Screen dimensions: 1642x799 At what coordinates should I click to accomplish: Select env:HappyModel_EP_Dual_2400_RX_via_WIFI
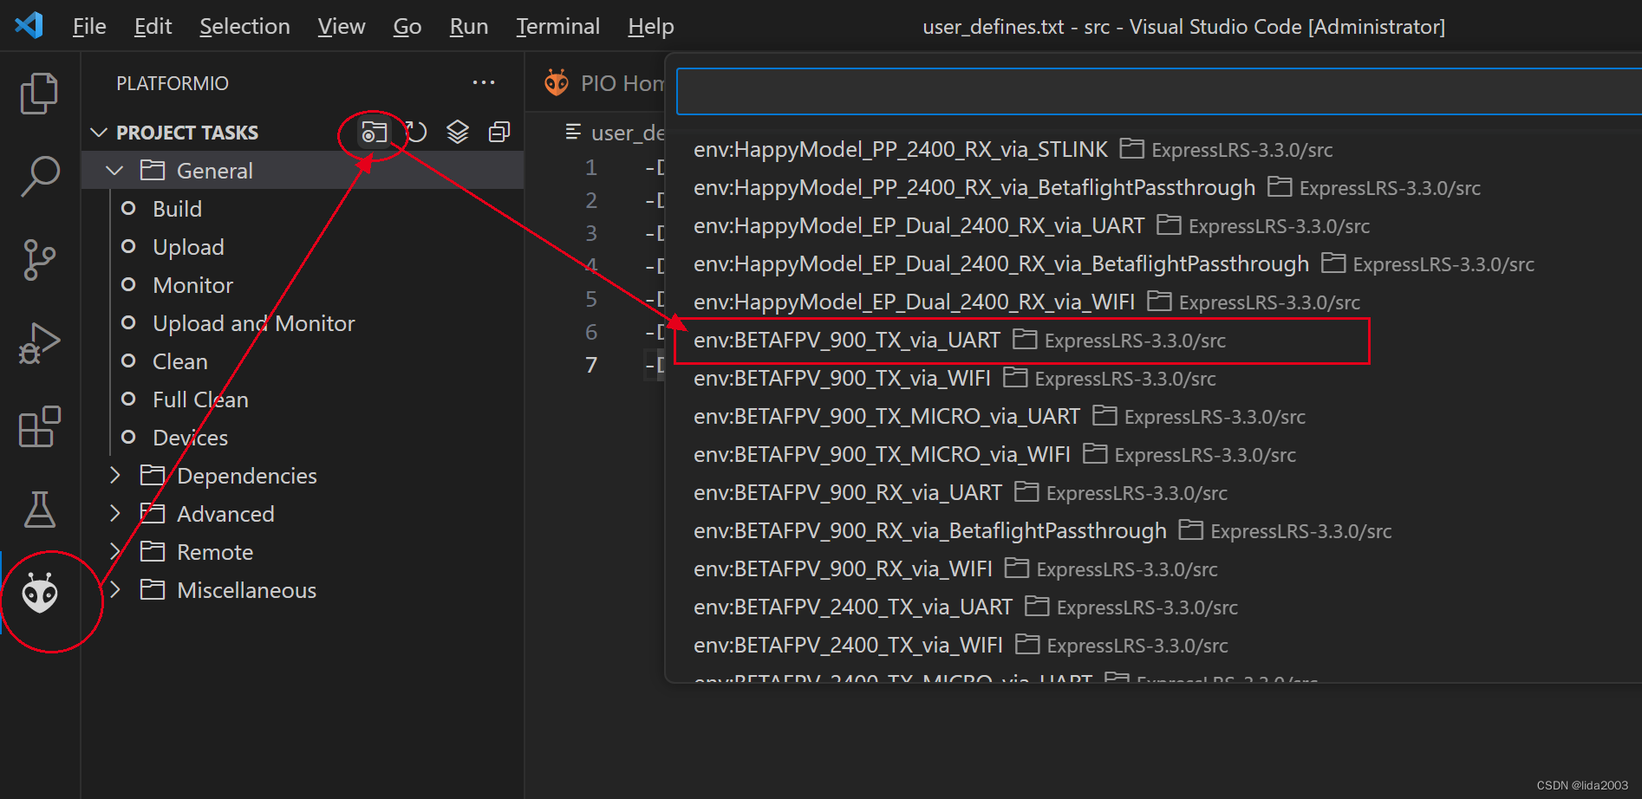tap(1154, 302)
